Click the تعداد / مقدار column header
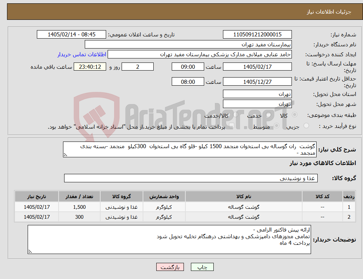The image size is (363, 279). 79,196
